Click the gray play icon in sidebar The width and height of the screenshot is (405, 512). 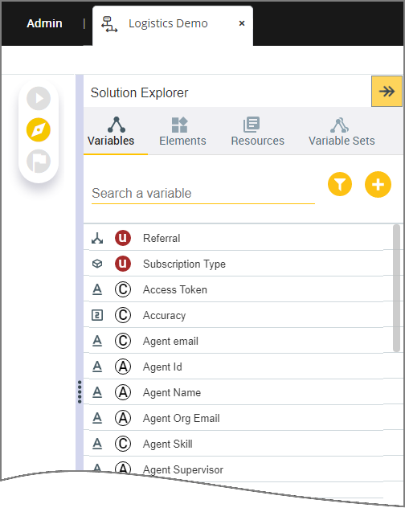(39, 98)
